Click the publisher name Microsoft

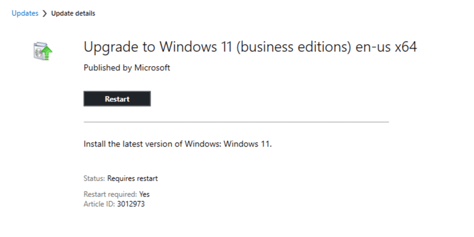coord(152,68)
